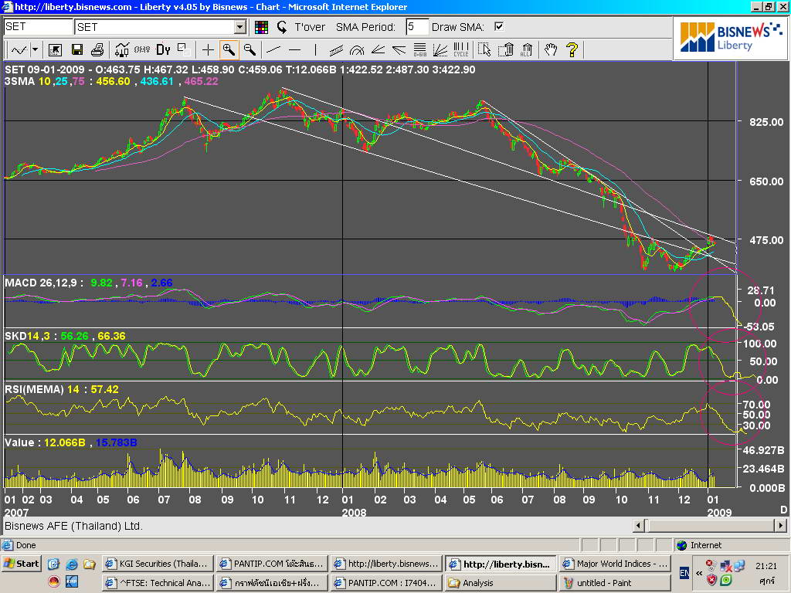Click the horizontal chart scrollbar track
The width and height of the screenshot is (791, 593).
pyautogui.click(x=709, y=525)
